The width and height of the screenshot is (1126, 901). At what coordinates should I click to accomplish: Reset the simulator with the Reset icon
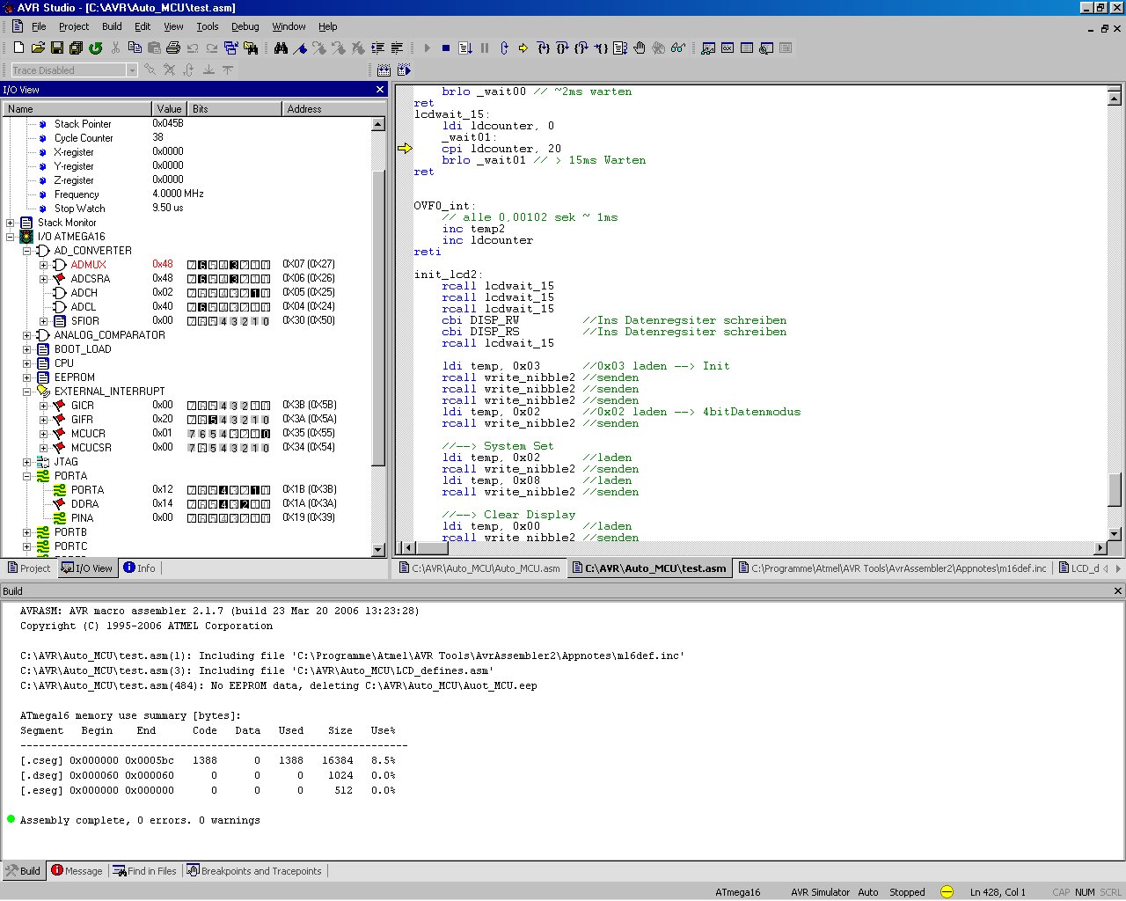coord(504,48)
